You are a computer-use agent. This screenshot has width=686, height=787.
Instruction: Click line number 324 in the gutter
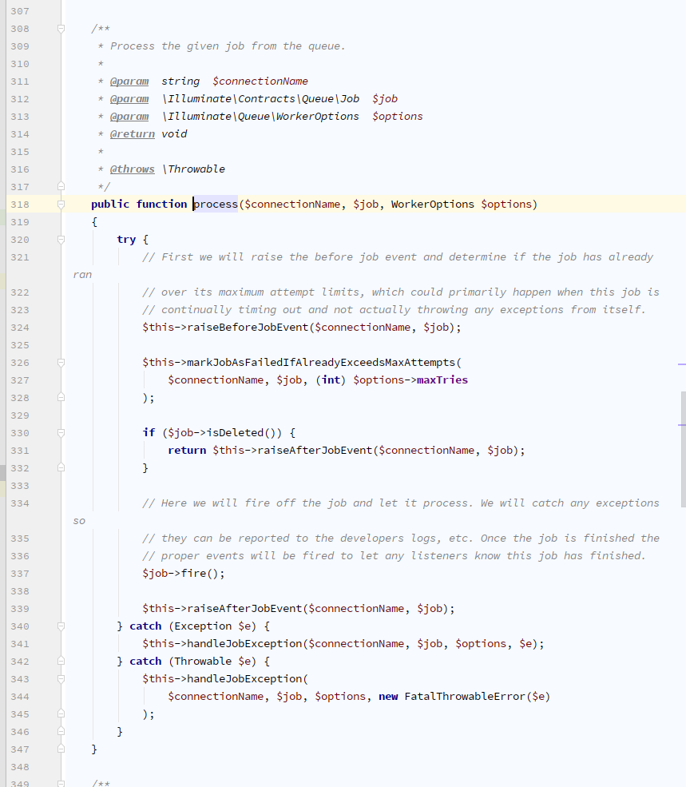click(x=20, y=328)
